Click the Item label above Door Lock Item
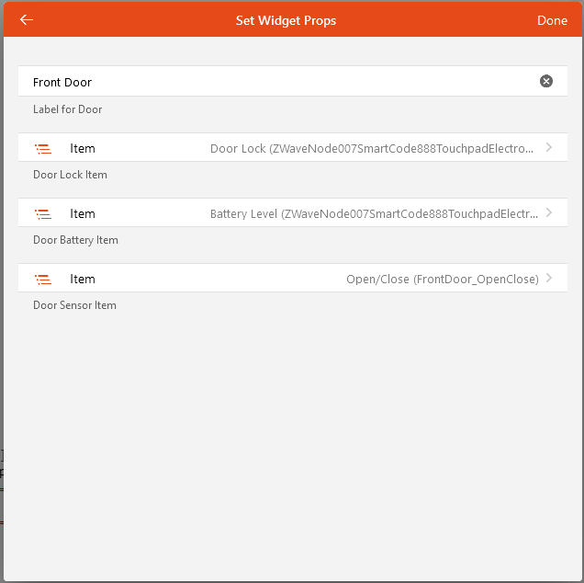 point(83,148)
